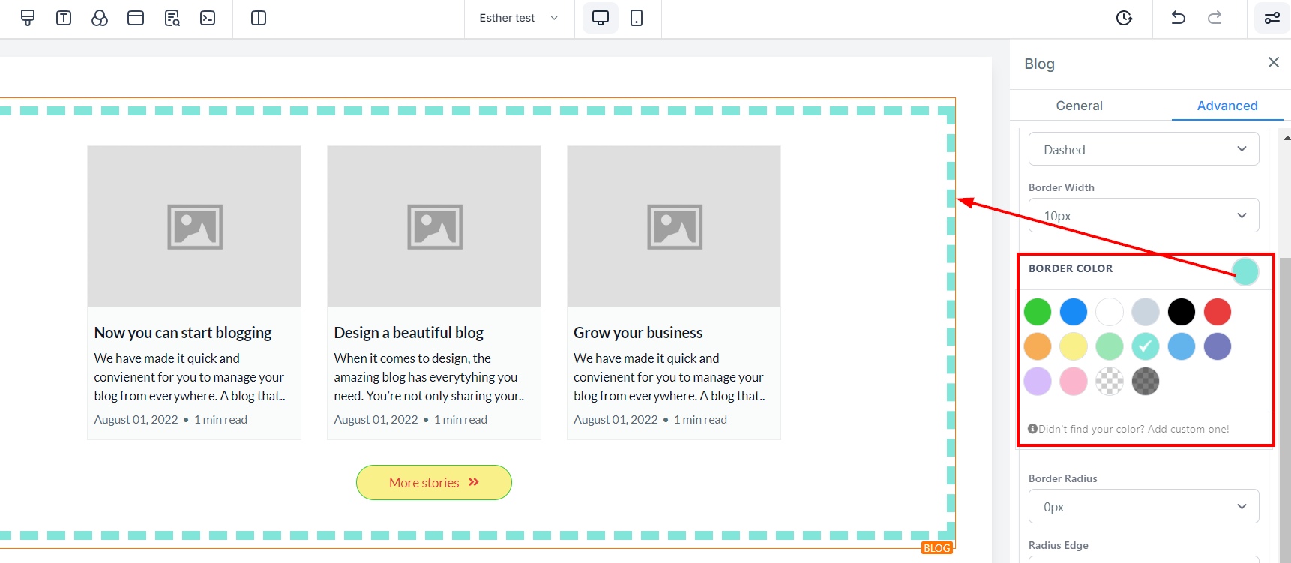Viewport: 1291px width, 563px height.
Task: Open the Esther test page selector
Action: click(x=518, y=18)
